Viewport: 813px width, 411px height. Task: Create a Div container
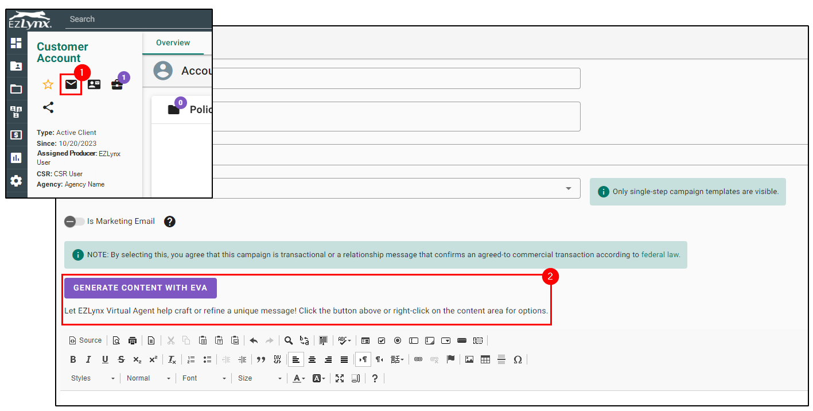(277, 359)
